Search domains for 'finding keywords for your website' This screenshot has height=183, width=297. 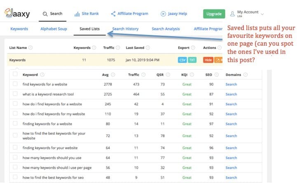[231, 148]
